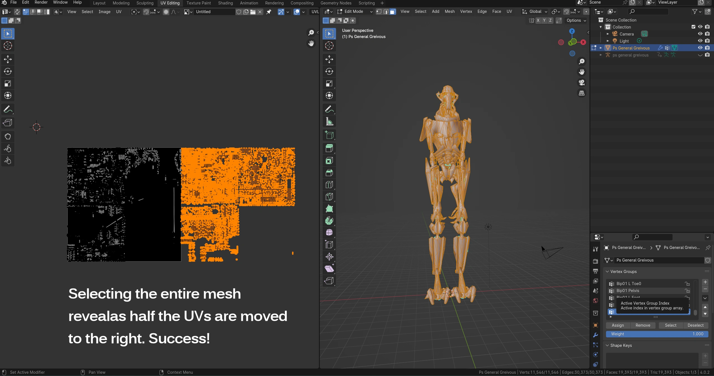The width and height of the screenshot is (714, 376).
Task: Switch to face select mode
Action: pyautogui.click(x=393, y=11)
